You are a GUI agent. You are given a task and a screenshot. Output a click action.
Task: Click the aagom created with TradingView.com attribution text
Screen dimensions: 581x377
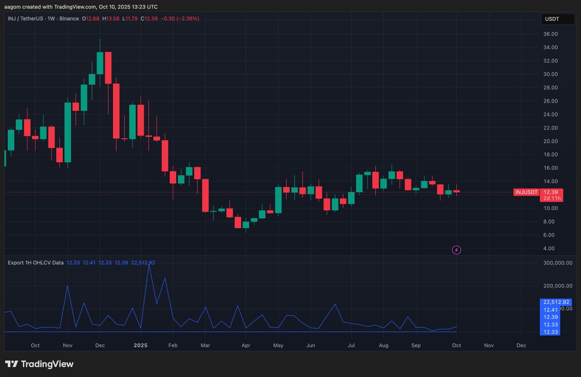pyautogui.click(x=81, y=7)
